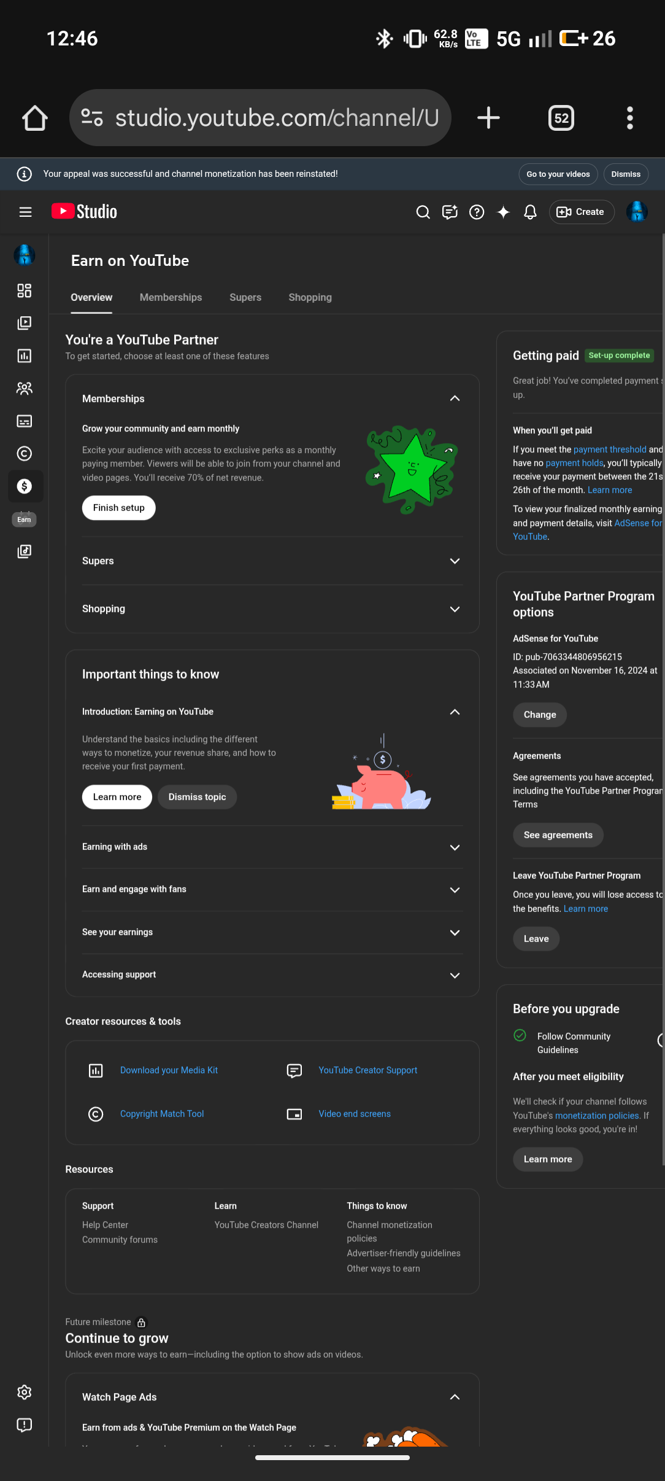Click the Finish setup button
This screenshot has width=665, height=1481.
coord(118,508)
